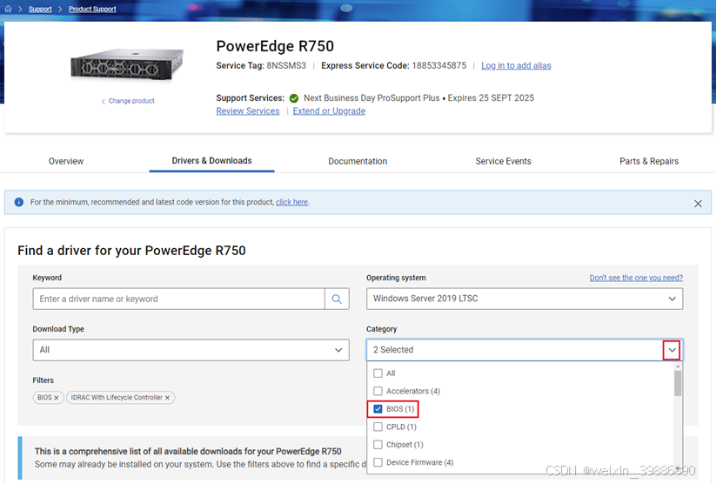Open the Operating system dropdown
Image resolution: width=716 pixels, height=484 pixels.
[525, 299]
